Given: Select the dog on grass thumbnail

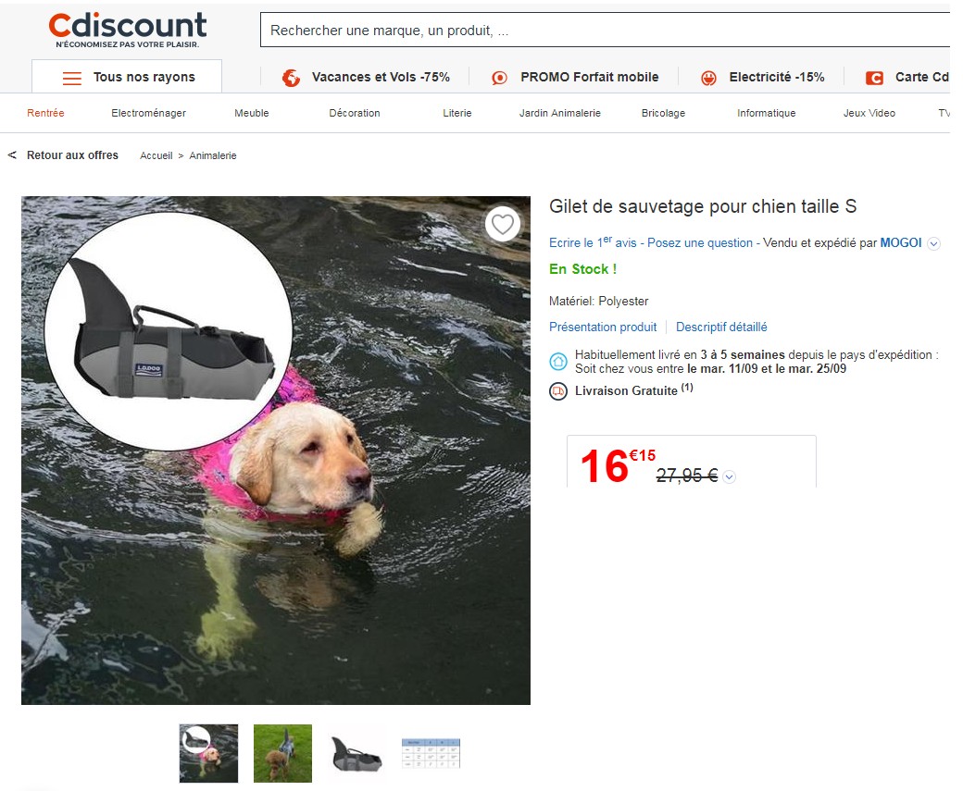Looking at the screenshot, I should click(x=282, y=753).
